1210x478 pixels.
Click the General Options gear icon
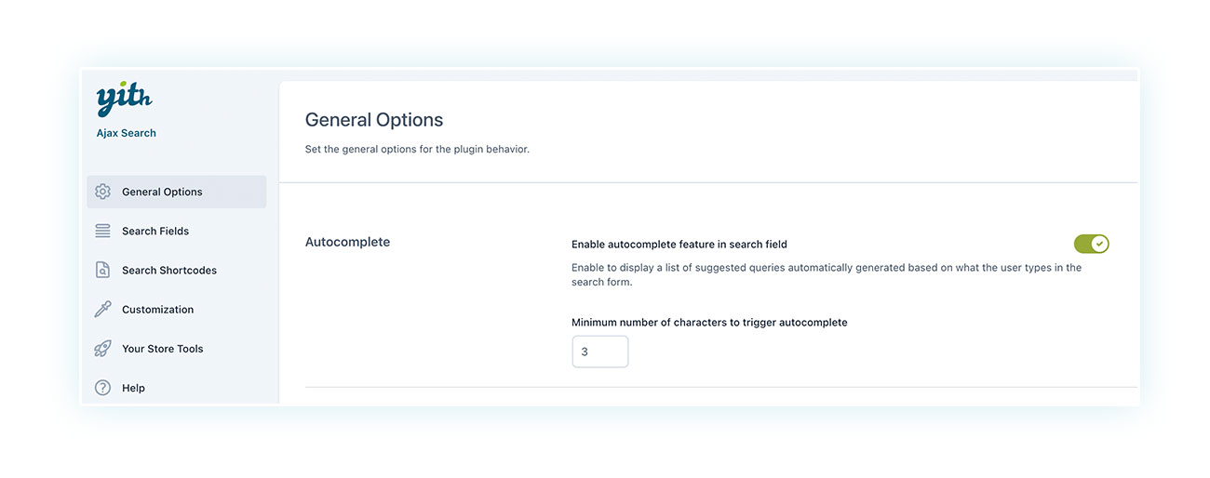[102, 192]
